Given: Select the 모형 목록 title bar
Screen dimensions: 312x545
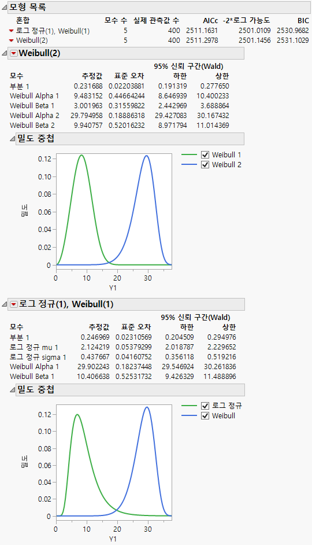Looking at the screenshot, I should pos(159,8).
